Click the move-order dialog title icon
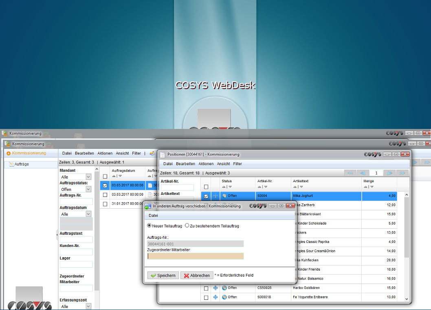This screenshot has width=431, height=310. click(148, 206)
